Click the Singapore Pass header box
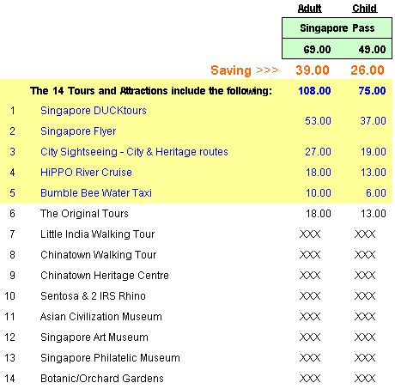Image resolution: width=395 pixels, height=389 pixels. coord(337,28)
